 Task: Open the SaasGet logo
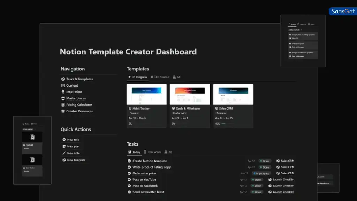[x=343, y=12]
